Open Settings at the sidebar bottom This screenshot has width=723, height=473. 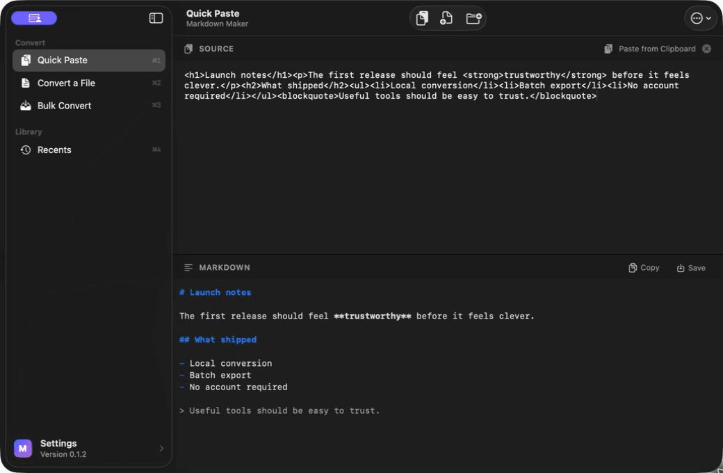[x=88, y=449]
